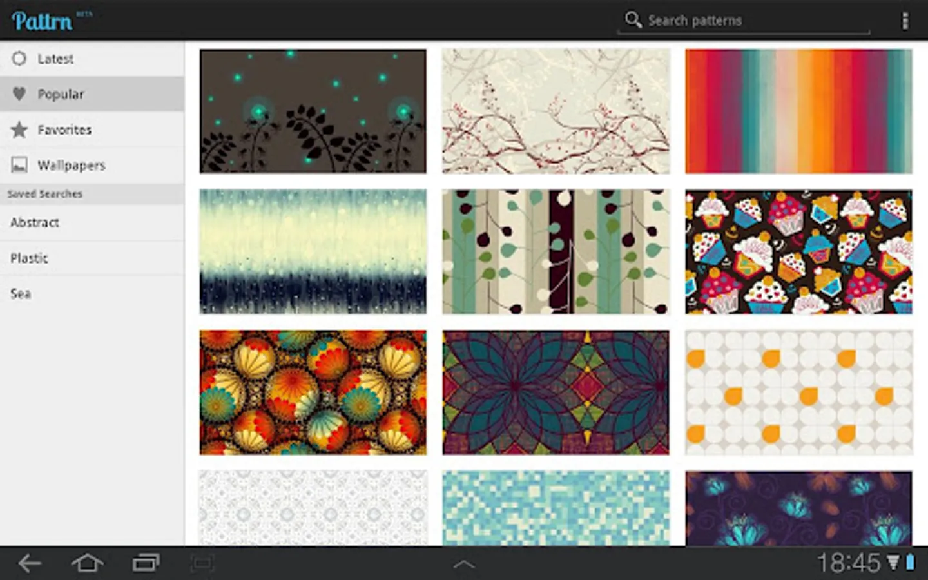Open the Latest patterns section
928x580 pixels.
tap(92, 59)
